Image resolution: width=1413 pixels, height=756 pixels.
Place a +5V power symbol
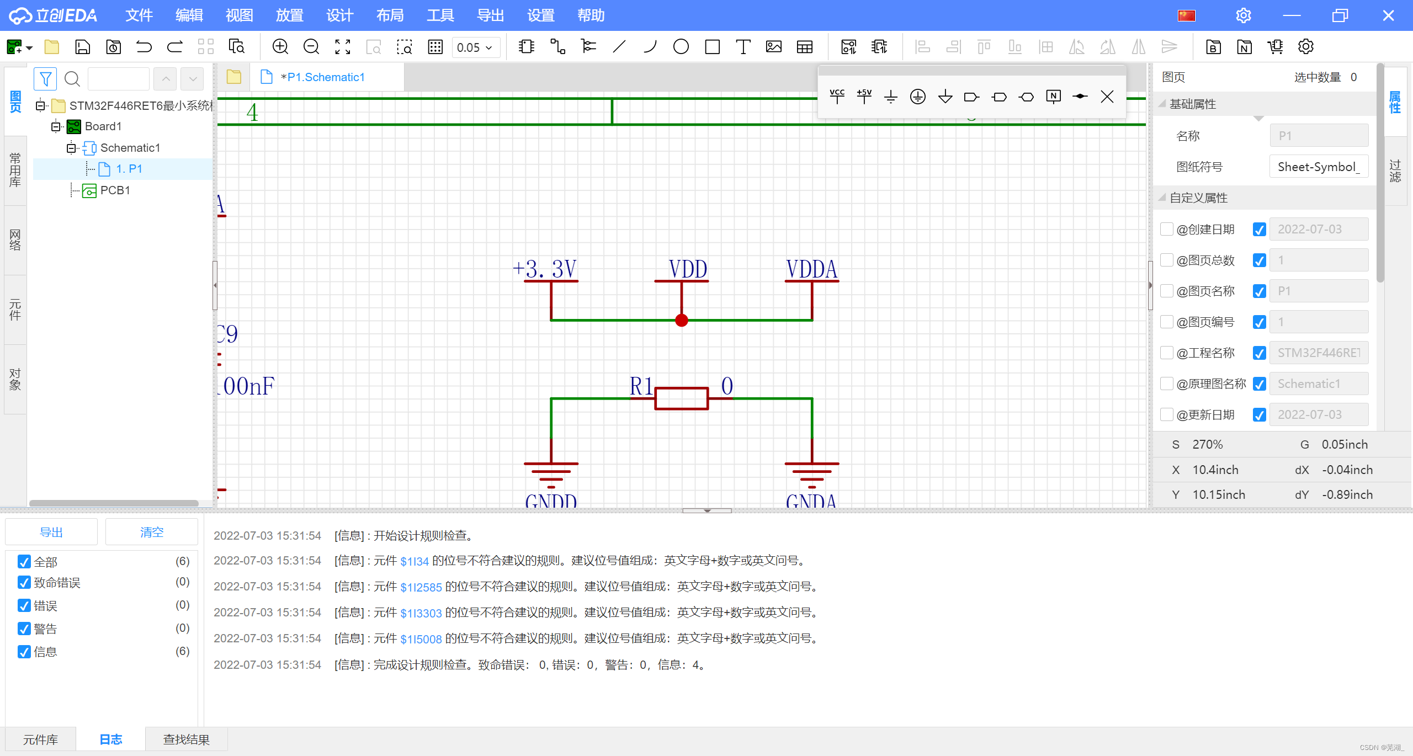click(x=864, y=97)
